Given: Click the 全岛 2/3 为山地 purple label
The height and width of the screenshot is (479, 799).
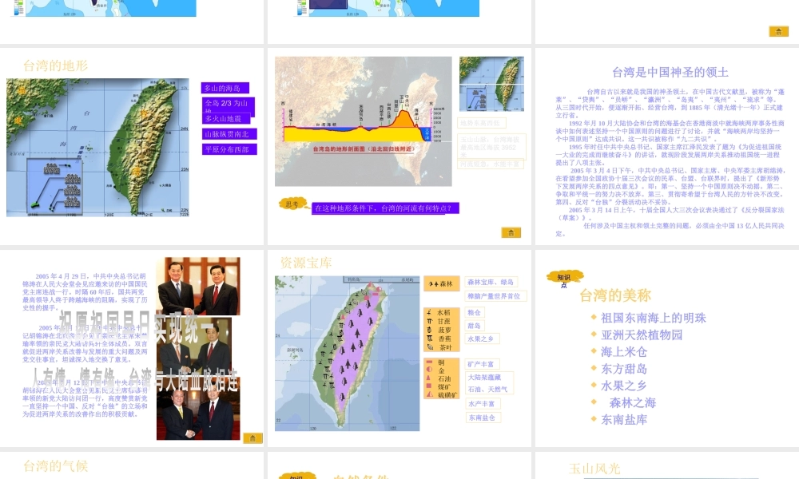Looking at the screenshot, I should (229, 105).
